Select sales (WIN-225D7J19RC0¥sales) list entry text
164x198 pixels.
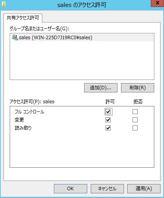[x=55, y=38]
